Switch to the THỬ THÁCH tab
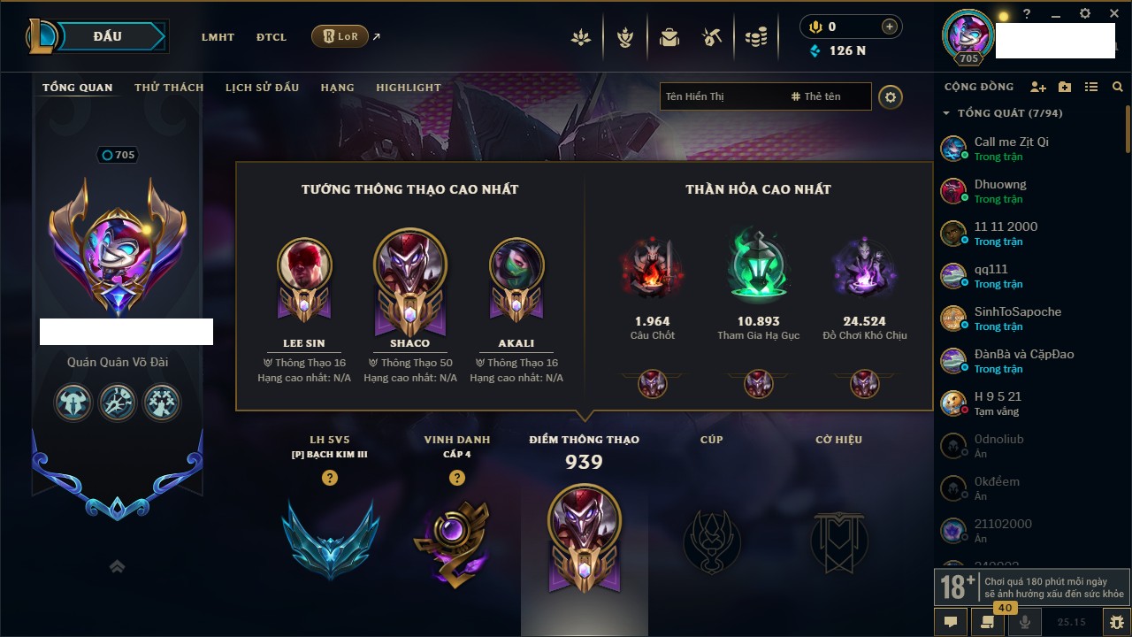This screenshot has height=637, width=1132. coord(169,88)
